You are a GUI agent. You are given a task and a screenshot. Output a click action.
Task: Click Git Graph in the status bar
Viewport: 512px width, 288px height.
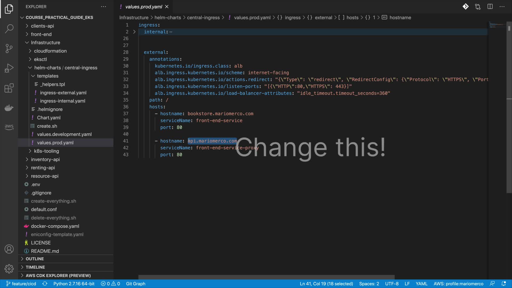coord(135,284)
